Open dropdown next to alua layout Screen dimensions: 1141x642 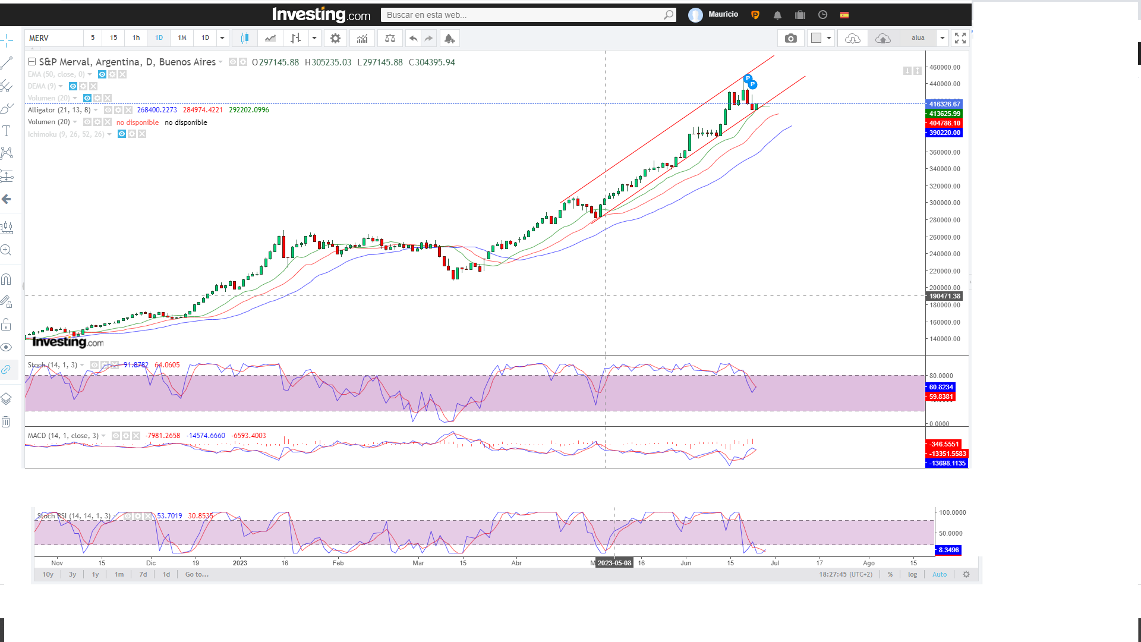pos(943,38)
